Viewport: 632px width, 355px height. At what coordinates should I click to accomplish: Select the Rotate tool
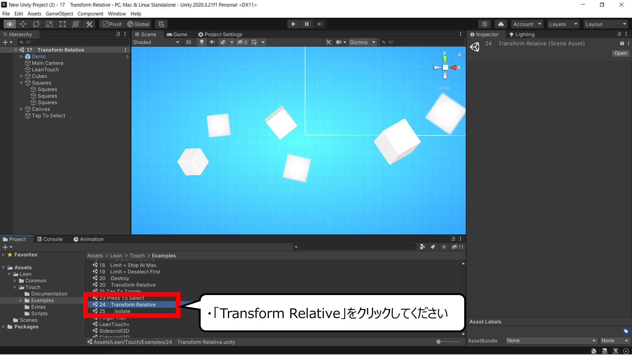pos(36,24)
